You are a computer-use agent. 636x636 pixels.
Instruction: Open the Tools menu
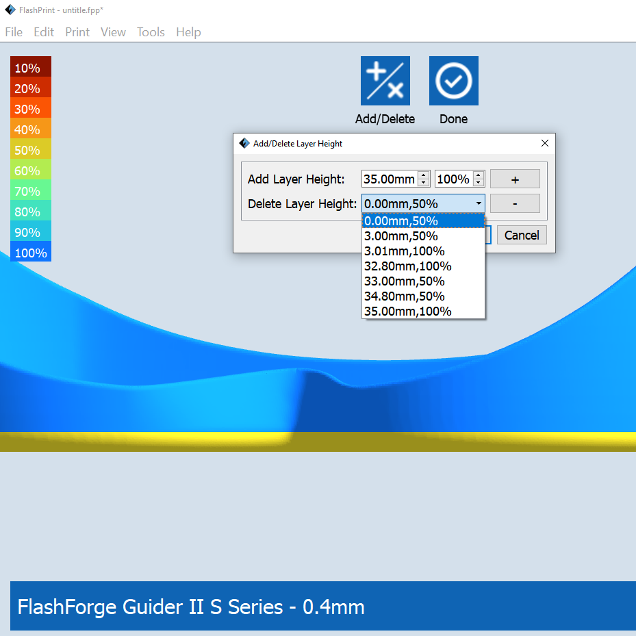pyautogui.click(x=151, y=32)
